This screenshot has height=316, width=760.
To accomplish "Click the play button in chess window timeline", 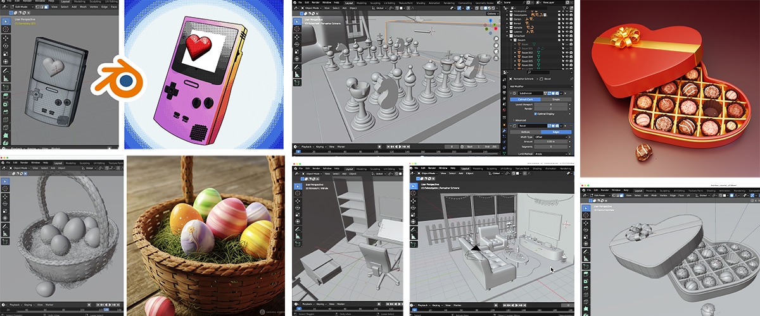I will tap(400, 147).
